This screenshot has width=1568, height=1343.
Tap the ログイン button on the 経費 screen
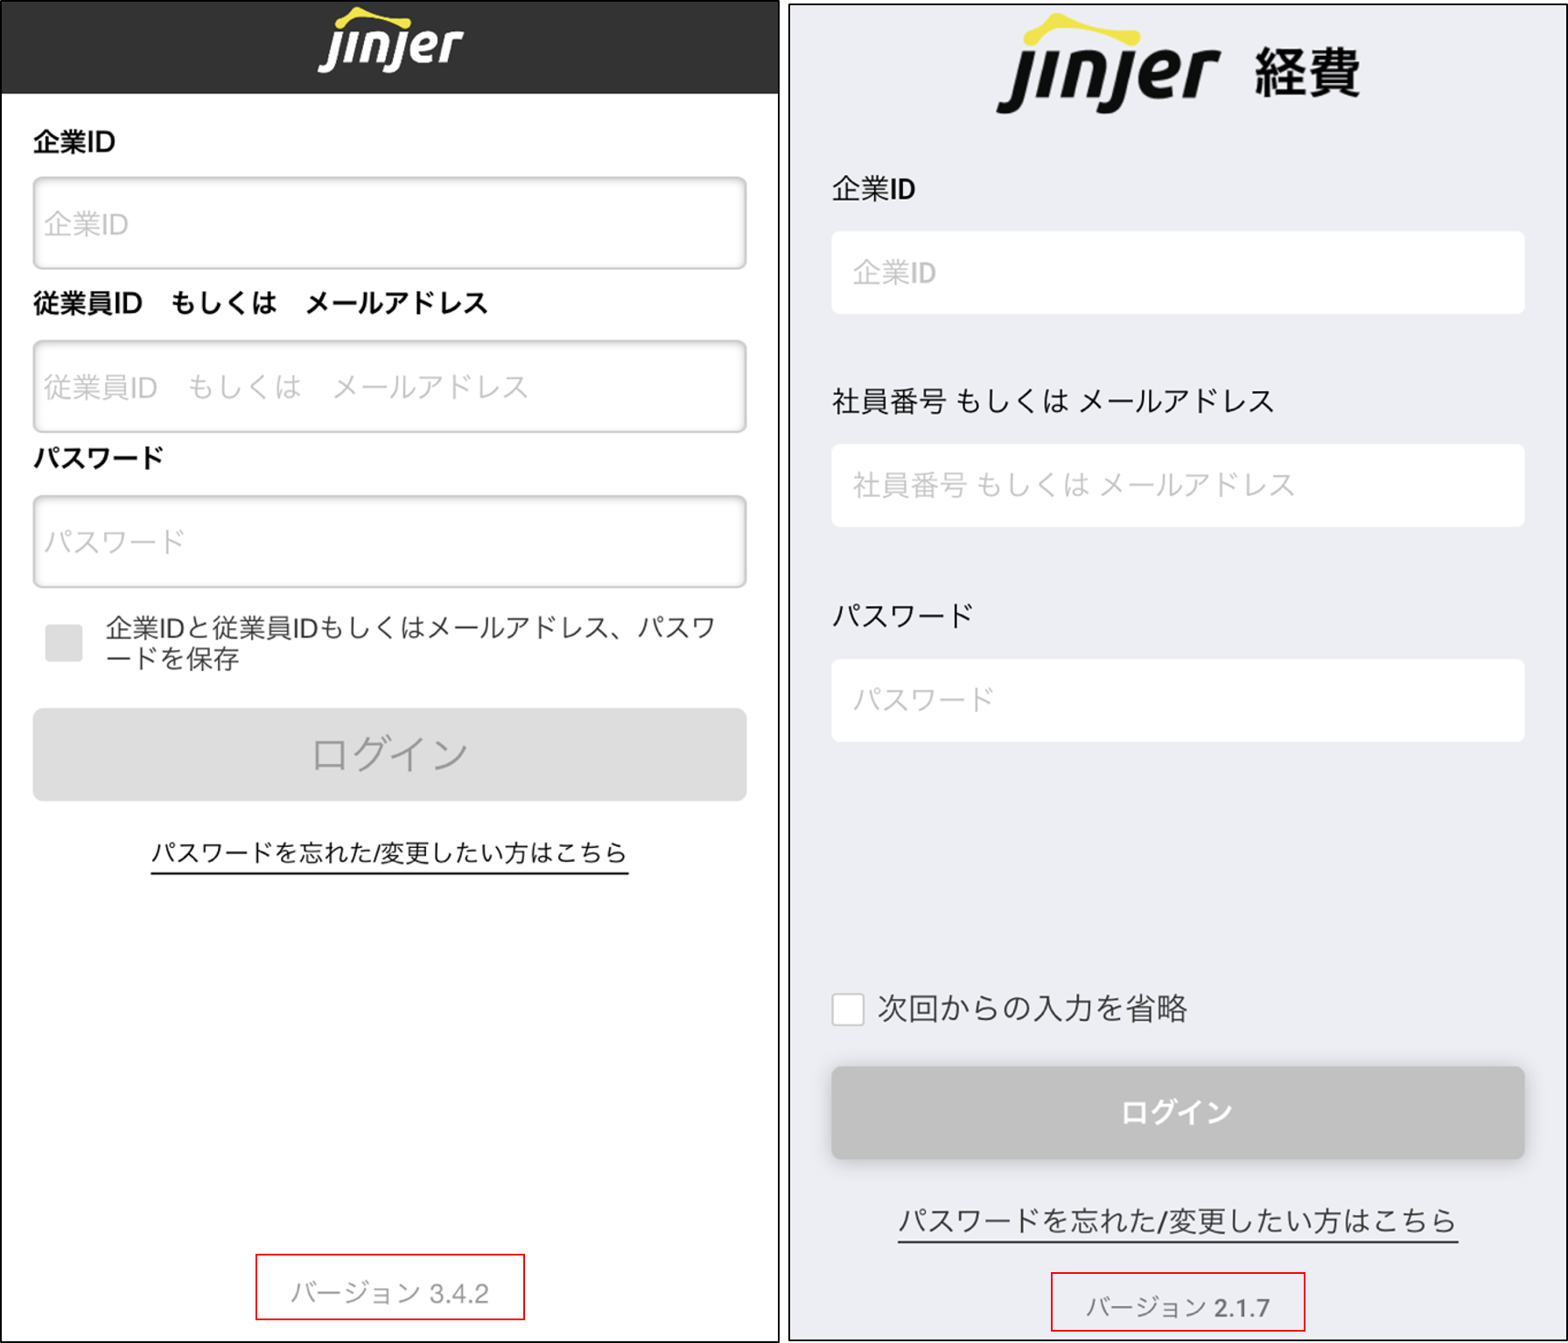tap(1178, 1112)
